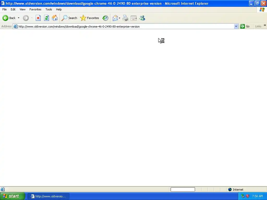267x200 pixels.
Task: Open Favorites pane with star icon
Action: point(90,18)
